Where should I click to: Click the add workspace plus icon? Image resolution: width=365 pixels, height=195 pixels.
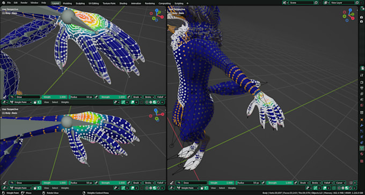tap(188, 3)
